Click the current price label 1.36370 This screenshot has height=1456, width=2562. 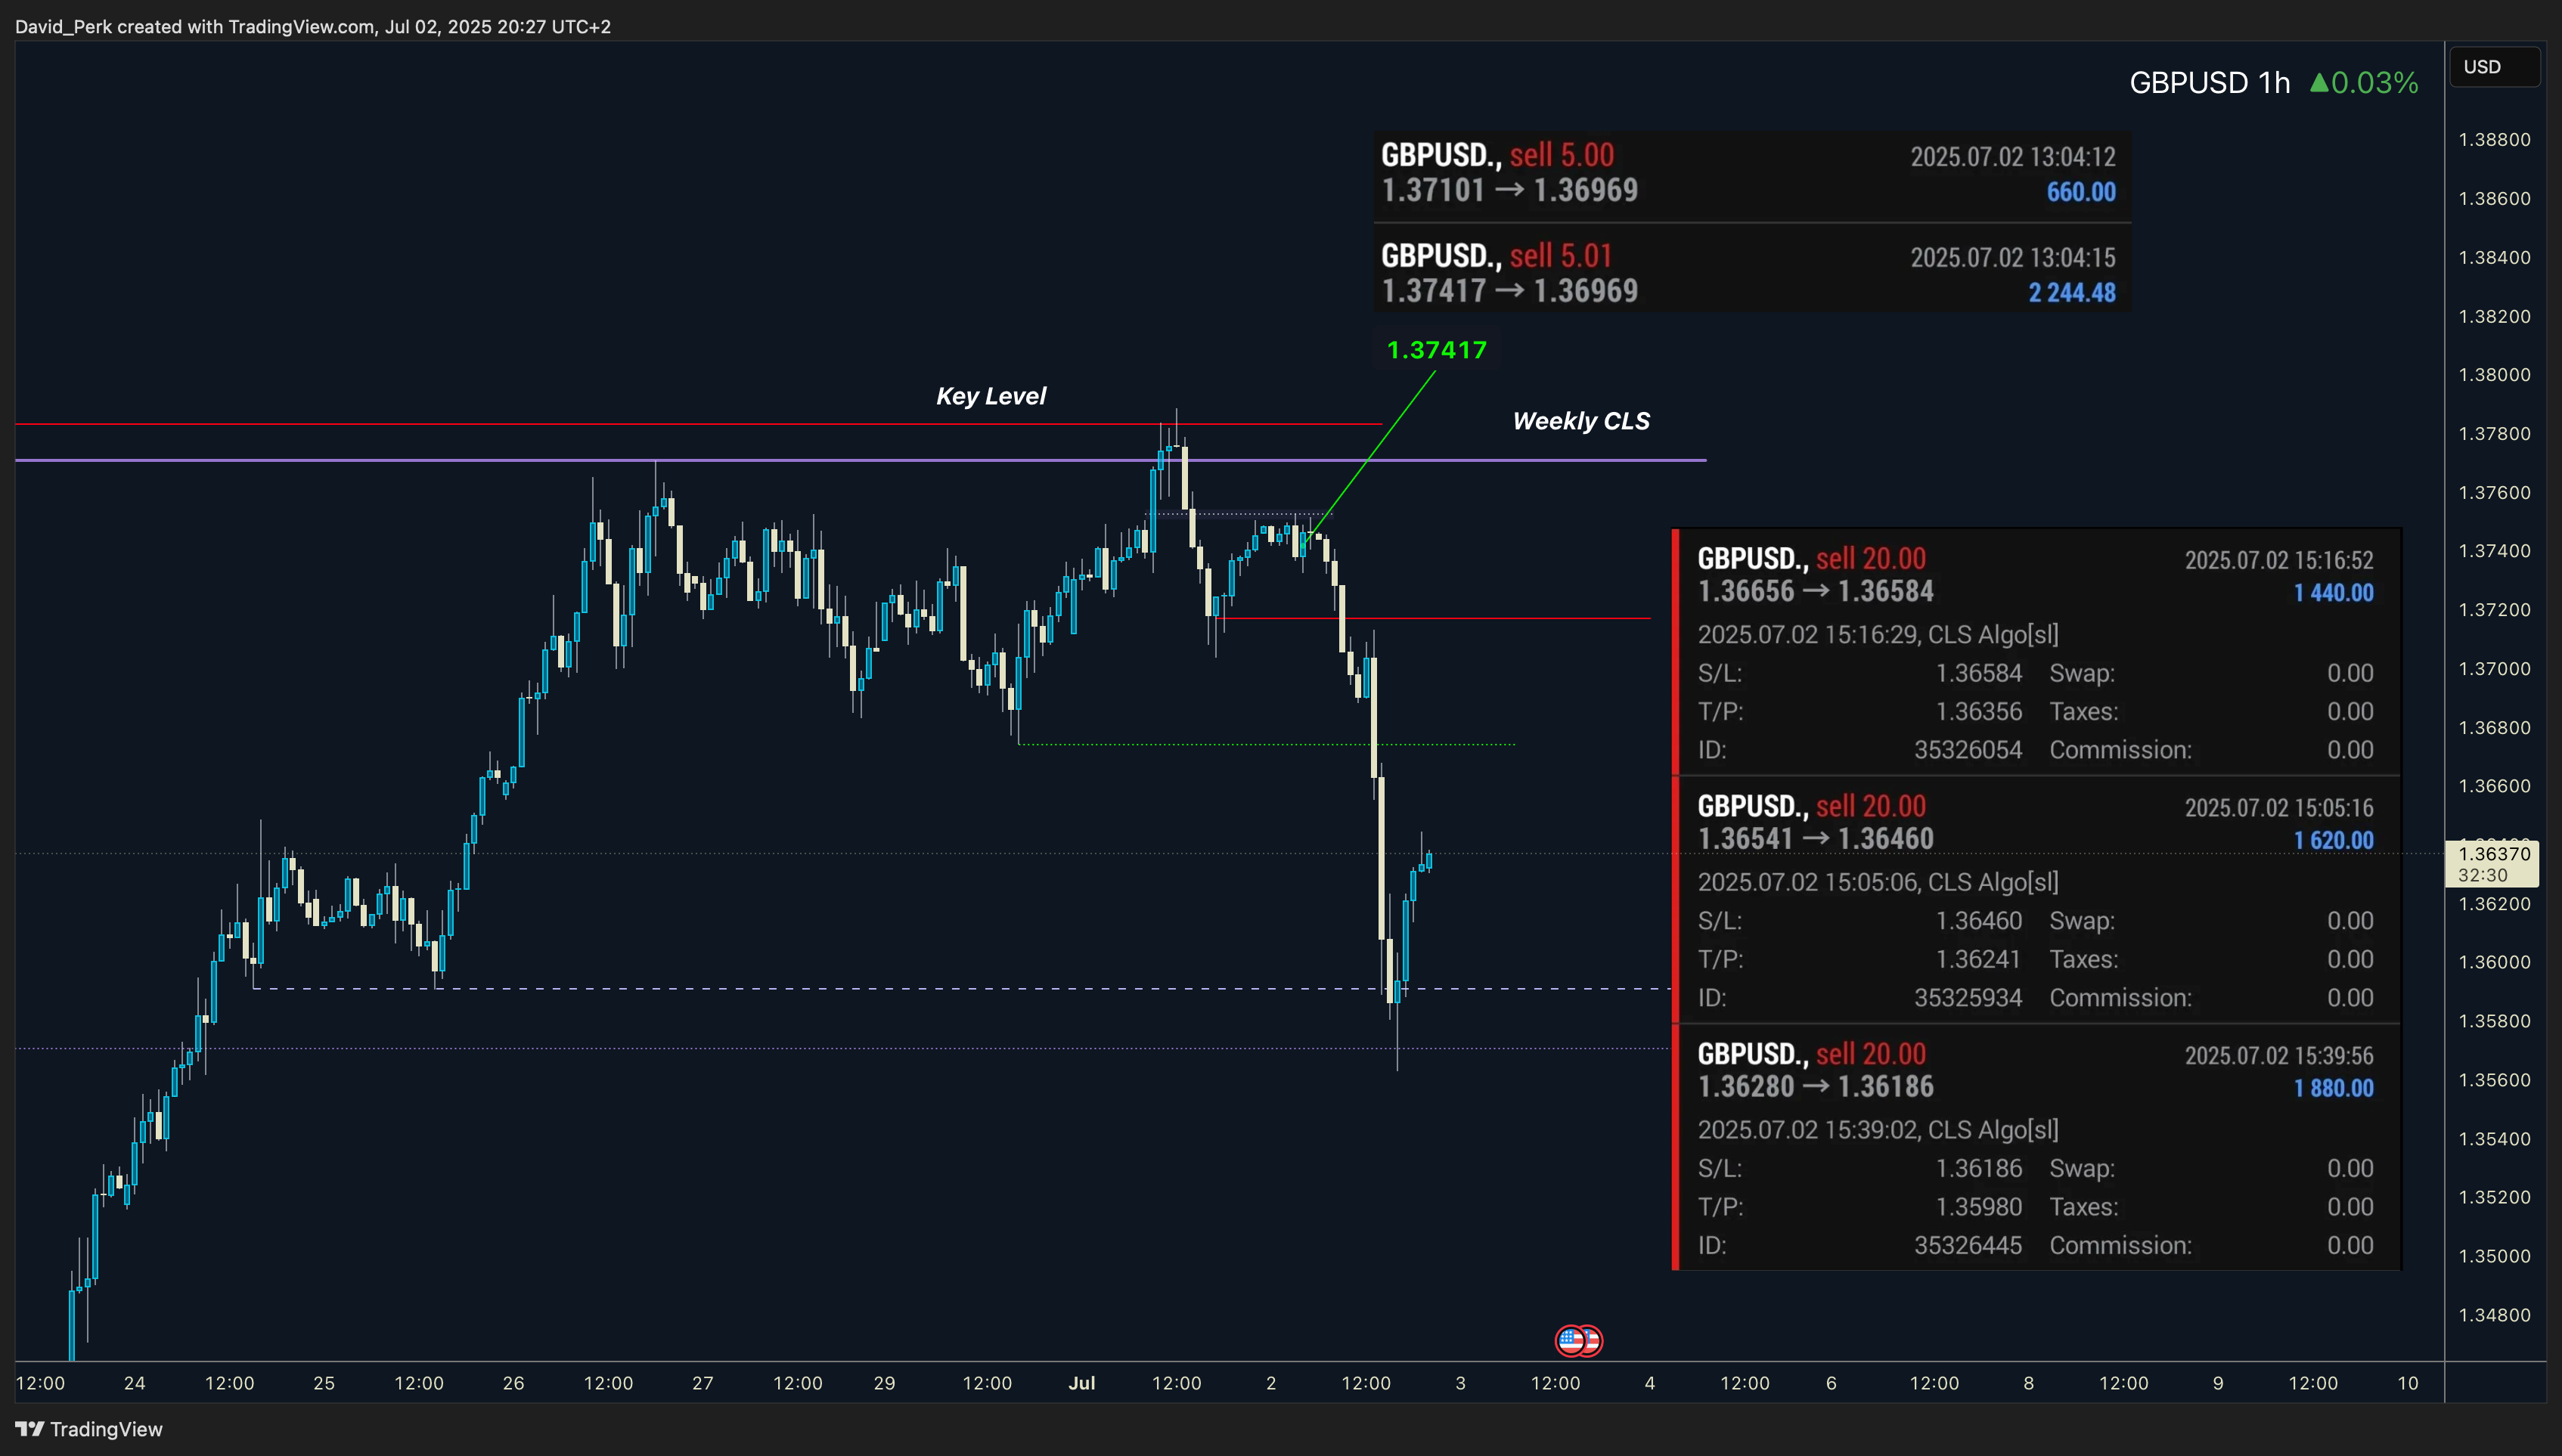[x=2491, y=863]
